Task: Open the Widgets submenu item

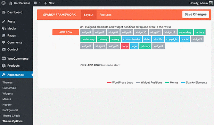Action: coord(8,94)
